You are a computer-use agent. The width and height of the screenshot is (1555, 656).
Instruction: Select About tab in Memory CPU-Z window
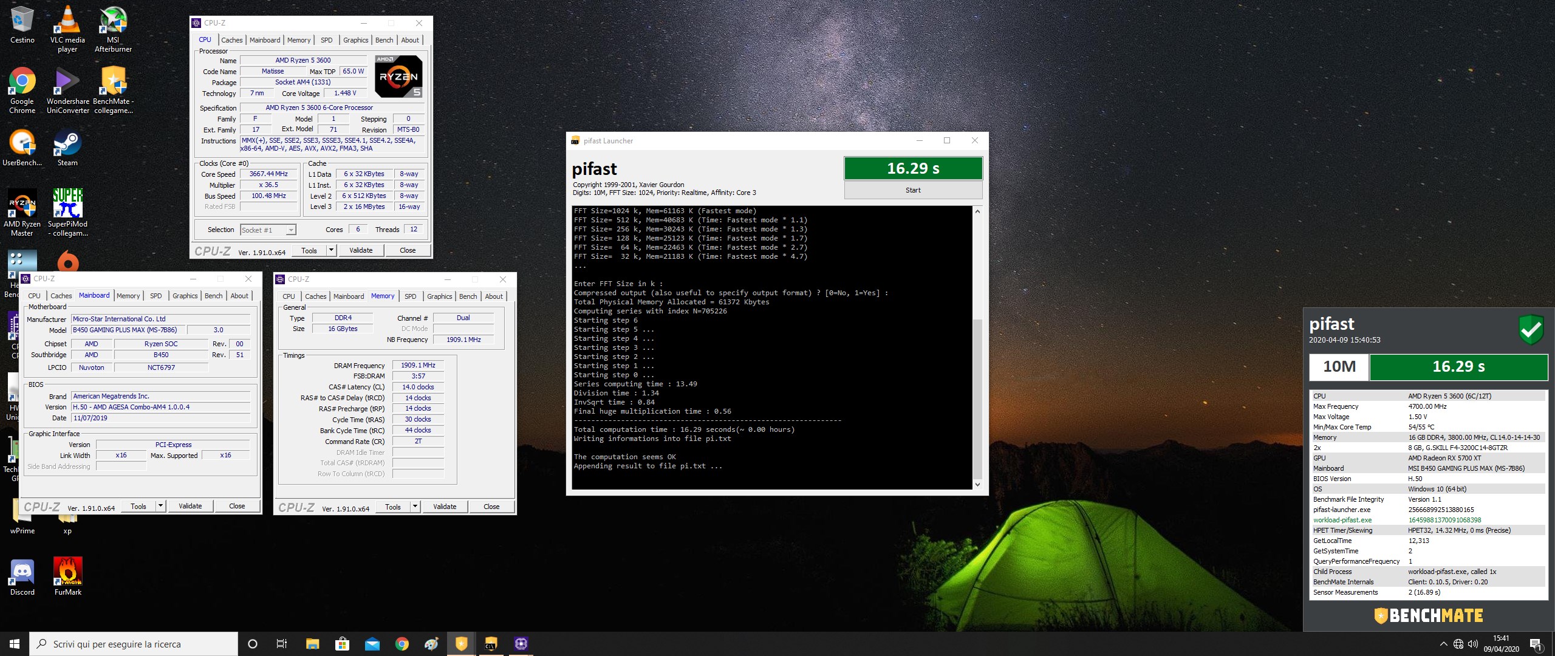494,296
